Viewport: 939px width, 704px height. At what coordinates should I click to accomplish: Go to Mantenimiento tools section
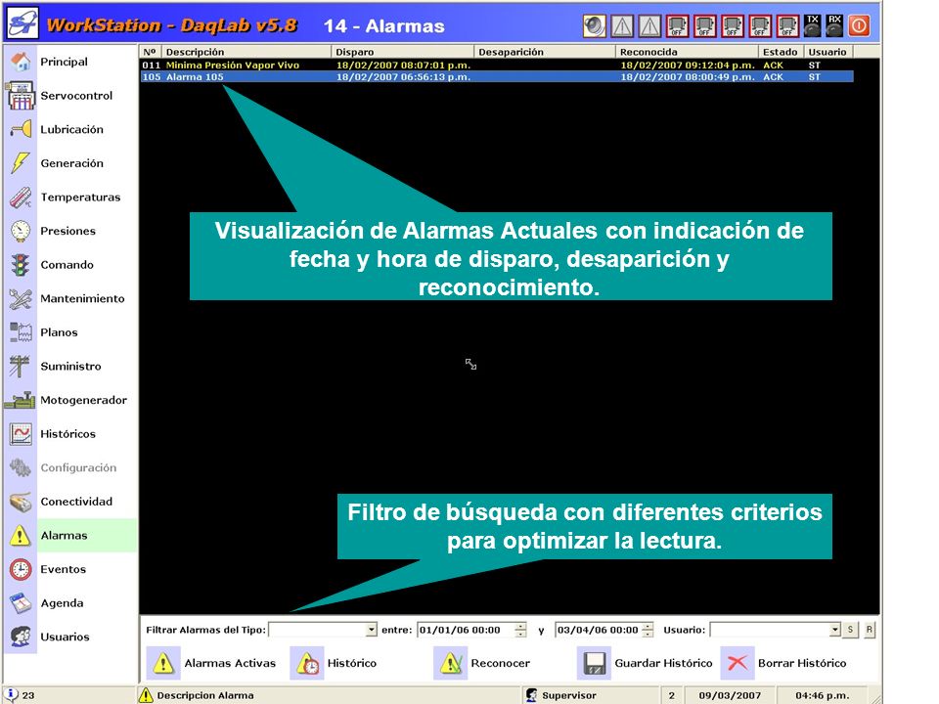coord(70,299)
